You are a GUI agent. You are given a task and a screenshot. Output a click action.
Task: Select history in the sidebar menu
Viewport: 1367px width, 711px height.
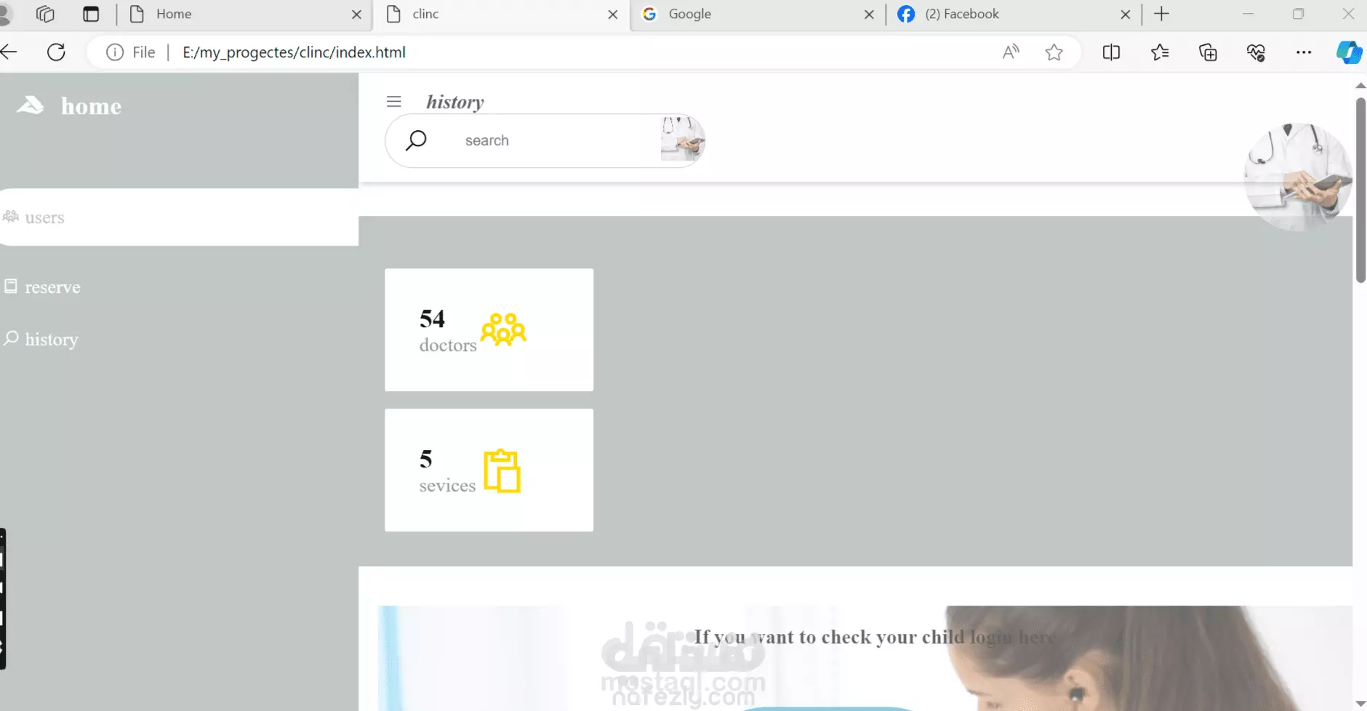[51, 340]
